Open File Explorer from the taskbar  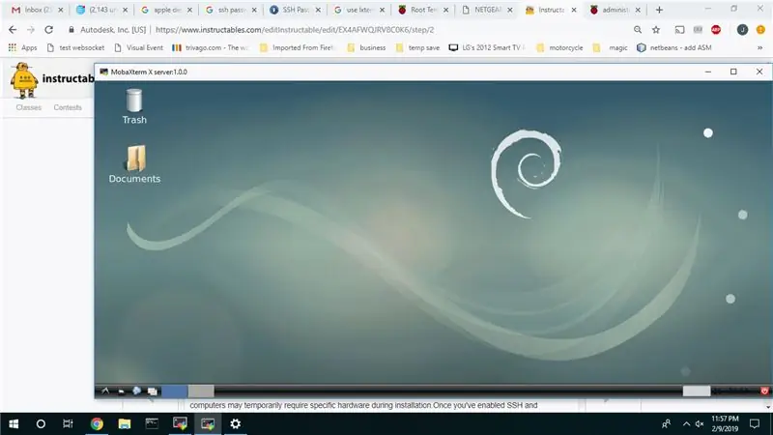tap(125, 423)
